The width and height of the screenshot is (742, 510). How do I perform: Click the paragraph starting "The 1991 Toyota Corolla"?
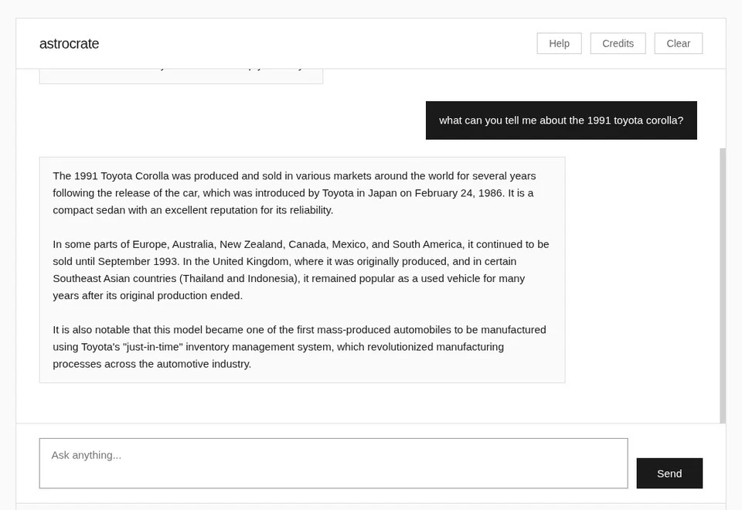pyautogui.click(x=294, y=192)
